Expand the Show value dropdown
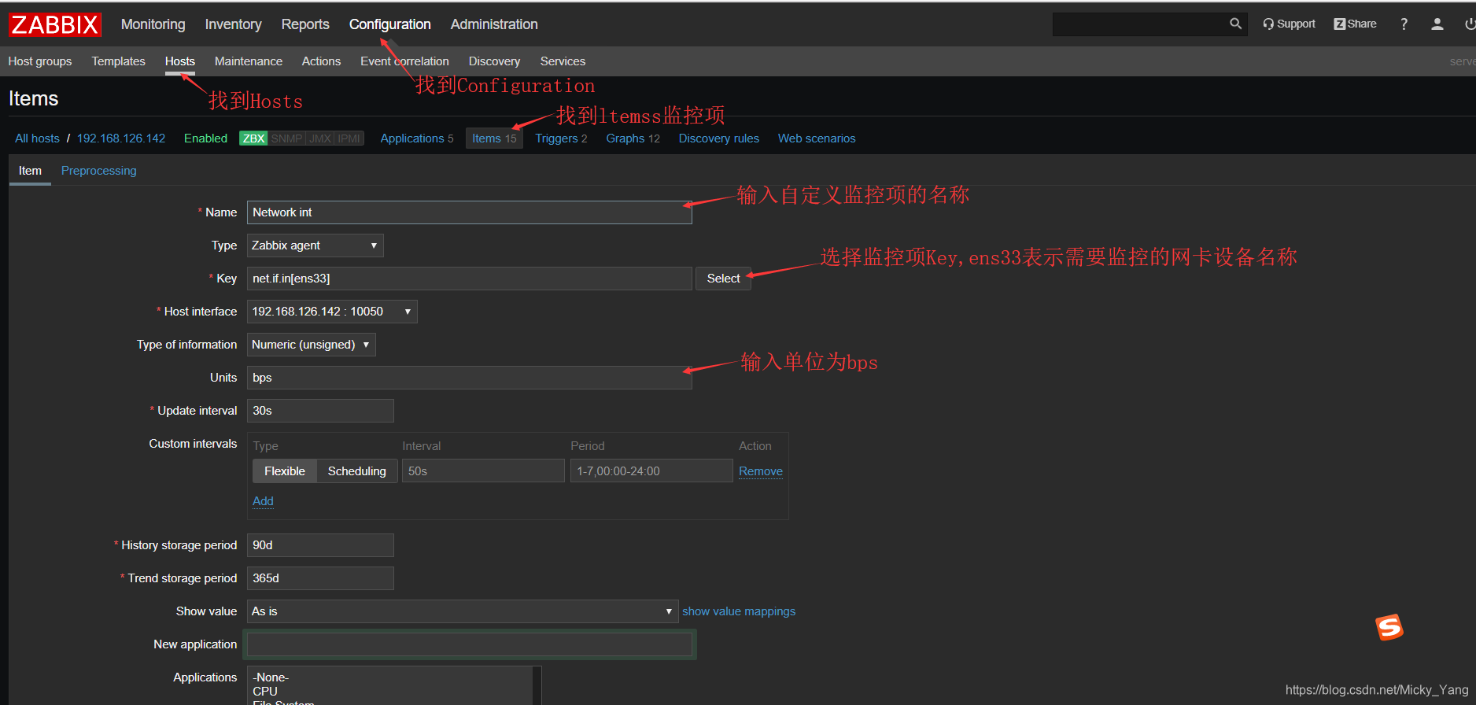The width and height of the screenshot is (1476, 705). point(463,611)
